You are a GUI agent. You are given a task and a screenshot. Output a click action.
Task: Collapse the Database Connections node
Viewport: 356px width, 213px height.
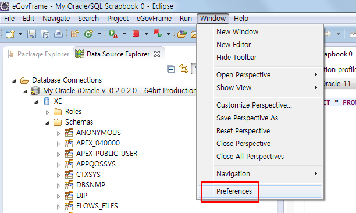coord(15,81)
